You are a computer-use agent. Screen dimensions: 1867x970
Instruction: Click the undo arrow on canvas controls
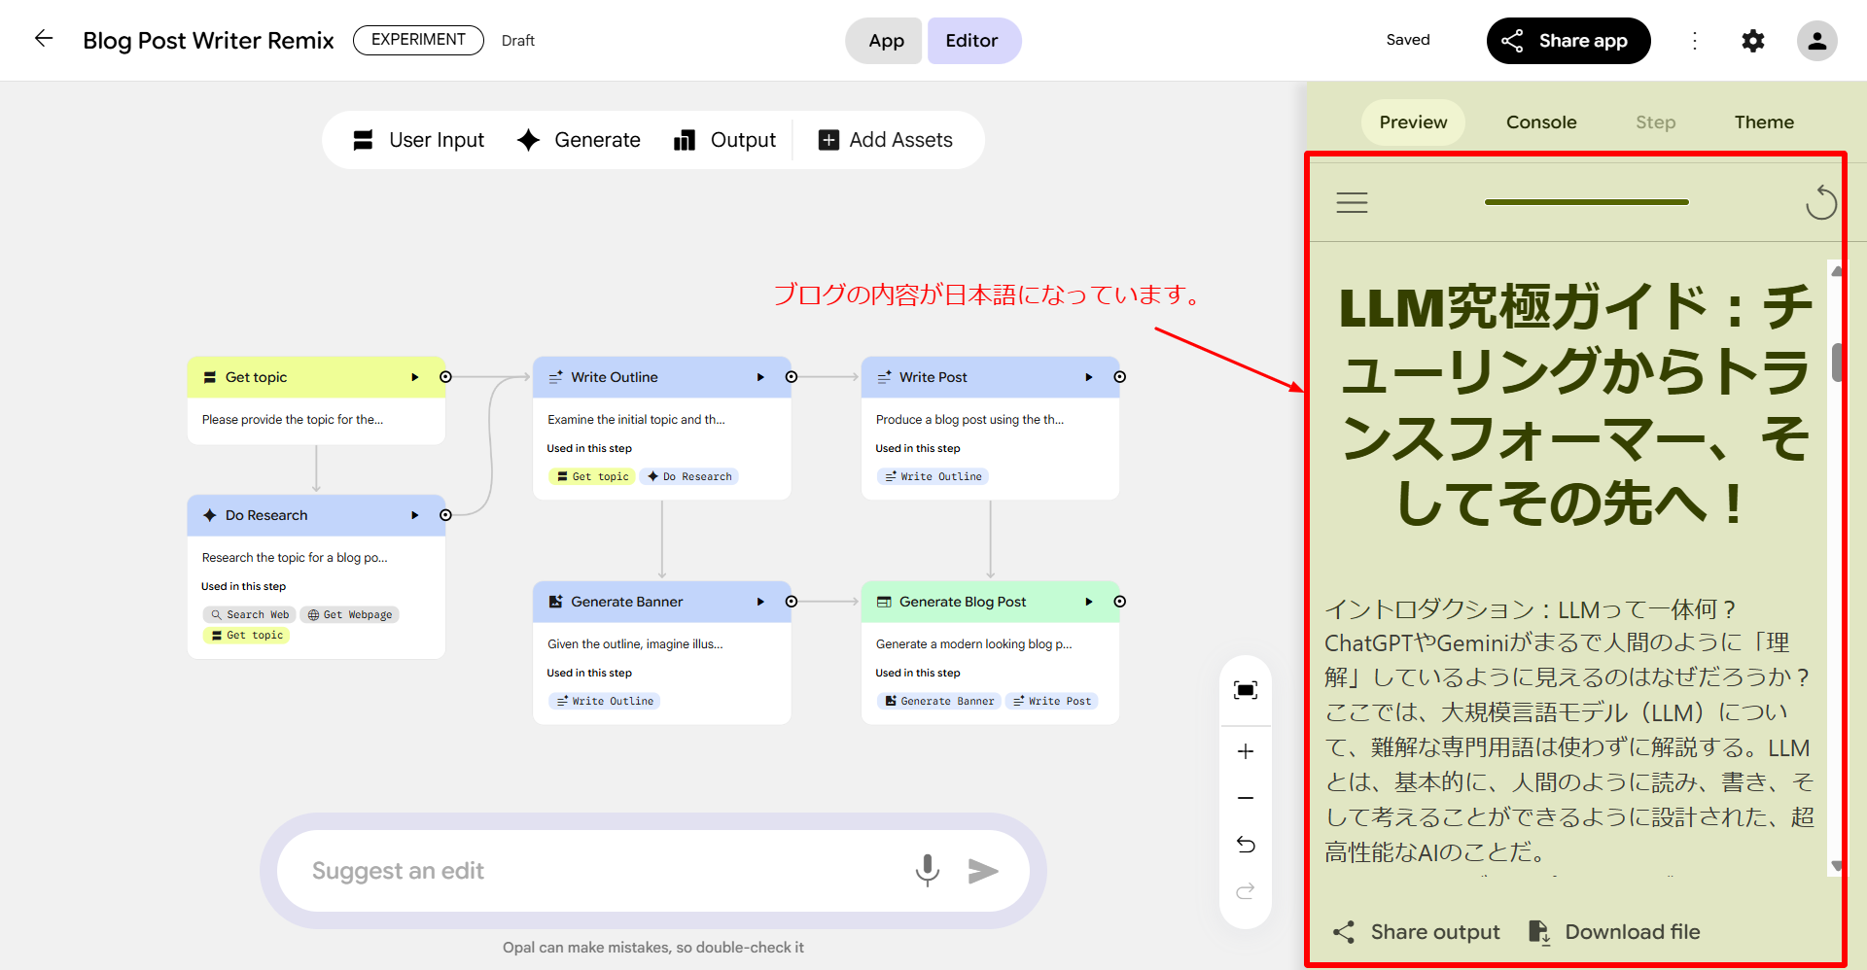coord(1245,845)
